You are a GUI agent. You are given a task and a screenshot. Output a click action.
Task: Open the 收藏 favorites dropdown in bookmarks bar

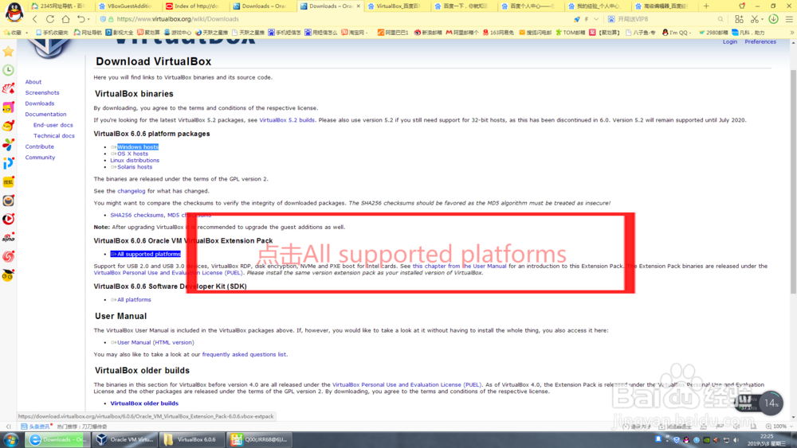pyautogui.click(x=16, y=33)
